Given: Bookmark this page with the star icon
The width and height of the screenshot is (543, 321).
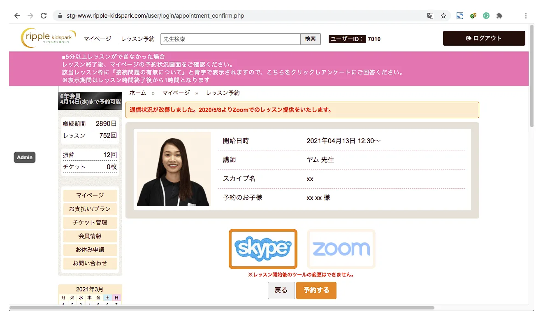Looking at the screenshot, I should coord(443,16).
